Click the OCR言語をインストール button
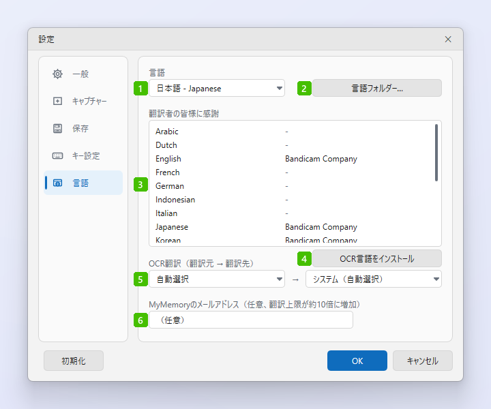Image resolution: width=491 pixels, height=409 pixels. 377,258
